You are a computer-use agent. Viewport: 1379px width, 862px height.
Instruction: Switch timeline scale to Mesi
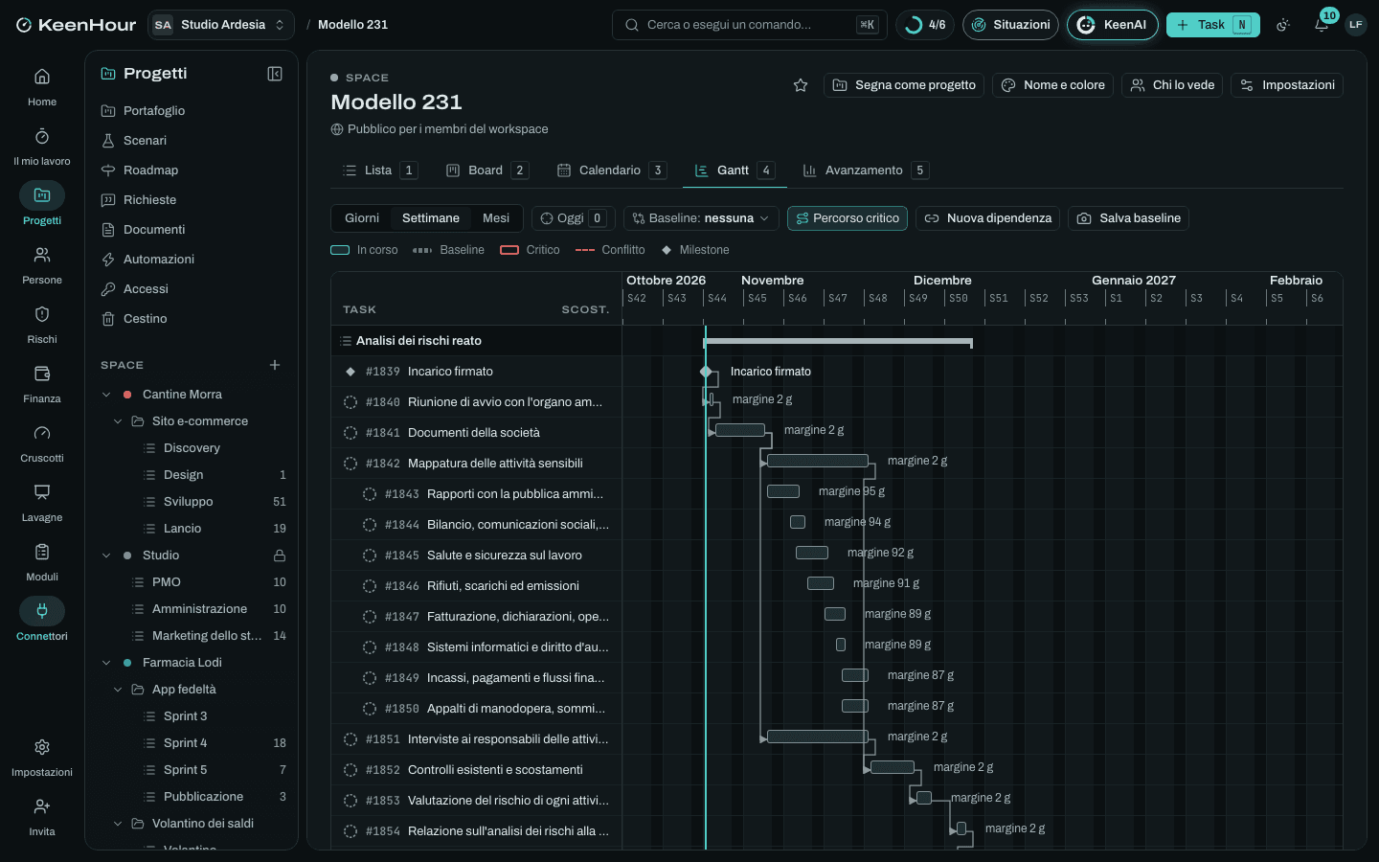pos(496,218)
